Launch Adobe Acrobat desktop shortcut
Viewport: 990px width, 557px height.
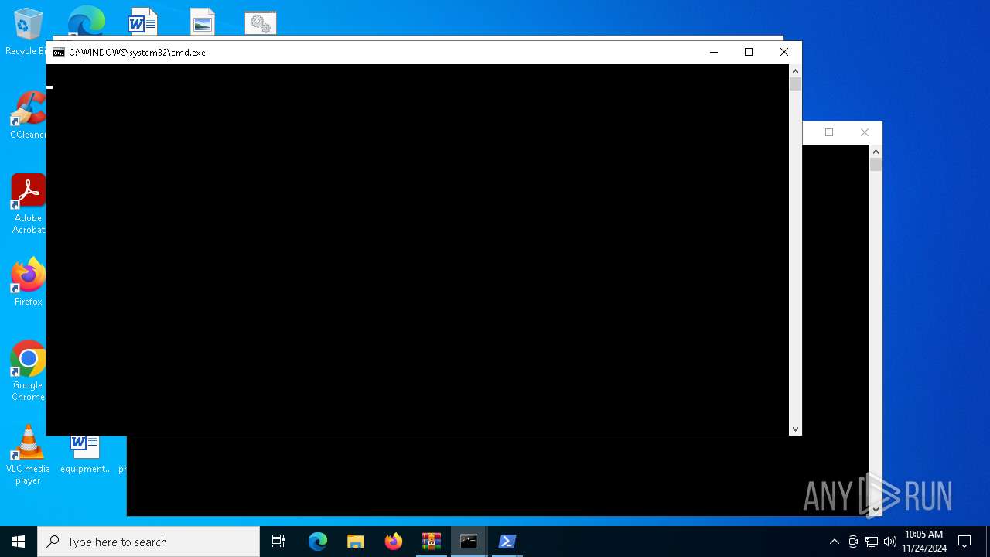[x=28, y=203]
